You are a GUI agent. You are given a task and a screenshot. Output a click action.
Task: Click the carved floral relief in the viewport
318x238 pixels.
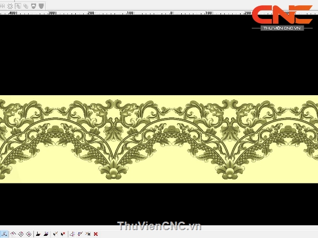[159, 139]
